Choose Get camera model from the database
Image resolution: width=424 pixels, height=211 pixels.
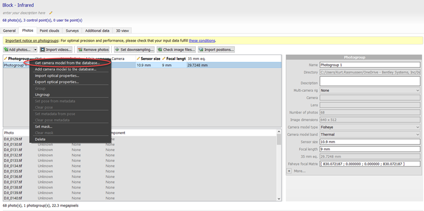67,63
